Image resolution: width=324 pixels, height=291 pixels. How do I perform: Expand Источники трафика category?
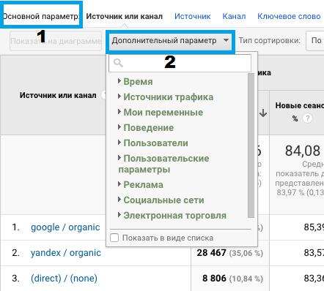tap(168, 97)
